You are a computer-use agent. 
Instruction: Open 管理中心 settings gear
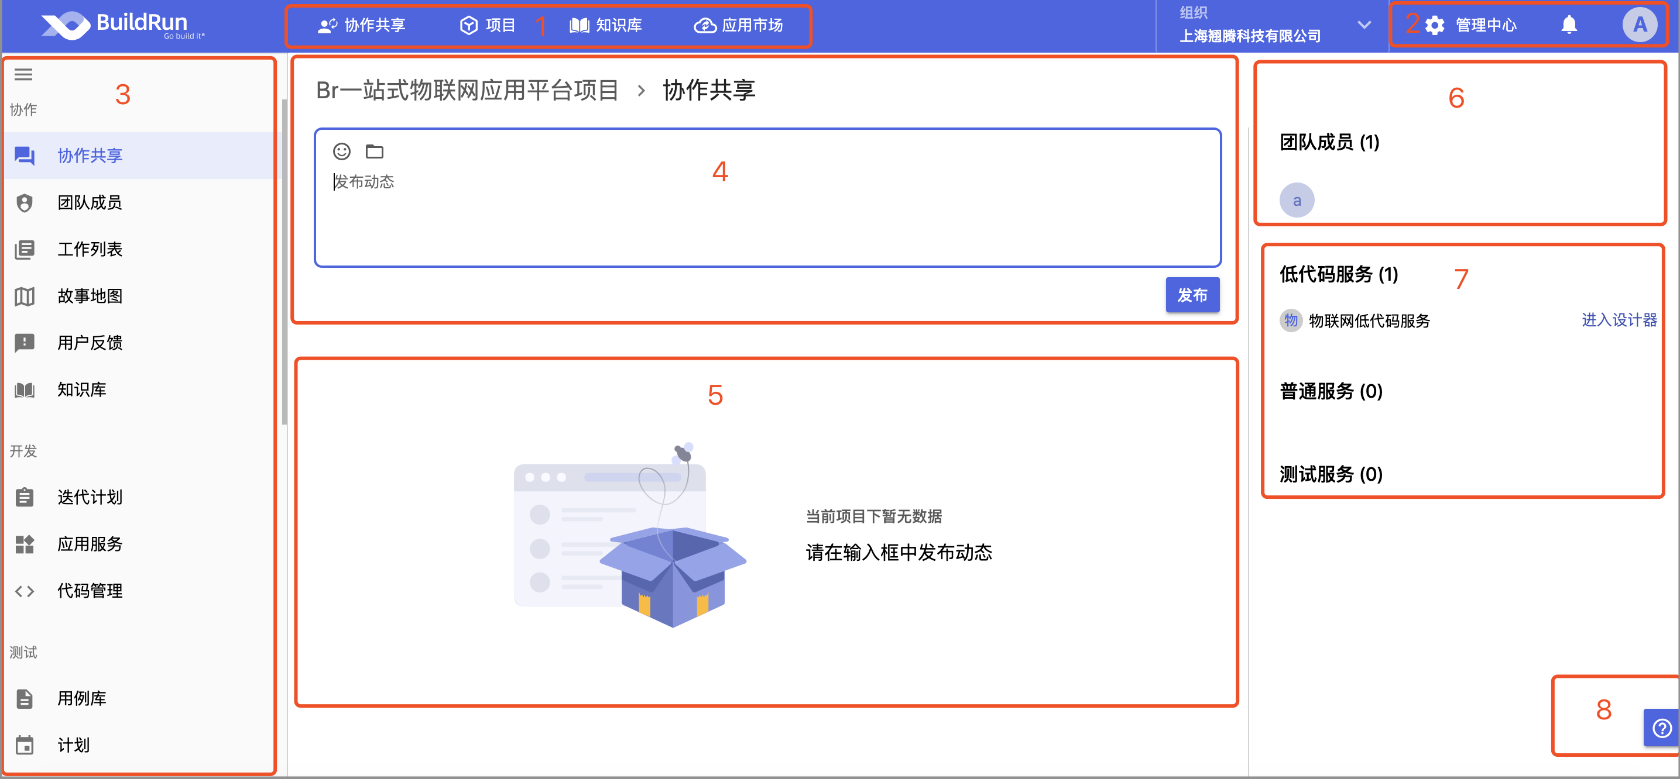[x=1434, y=25]
